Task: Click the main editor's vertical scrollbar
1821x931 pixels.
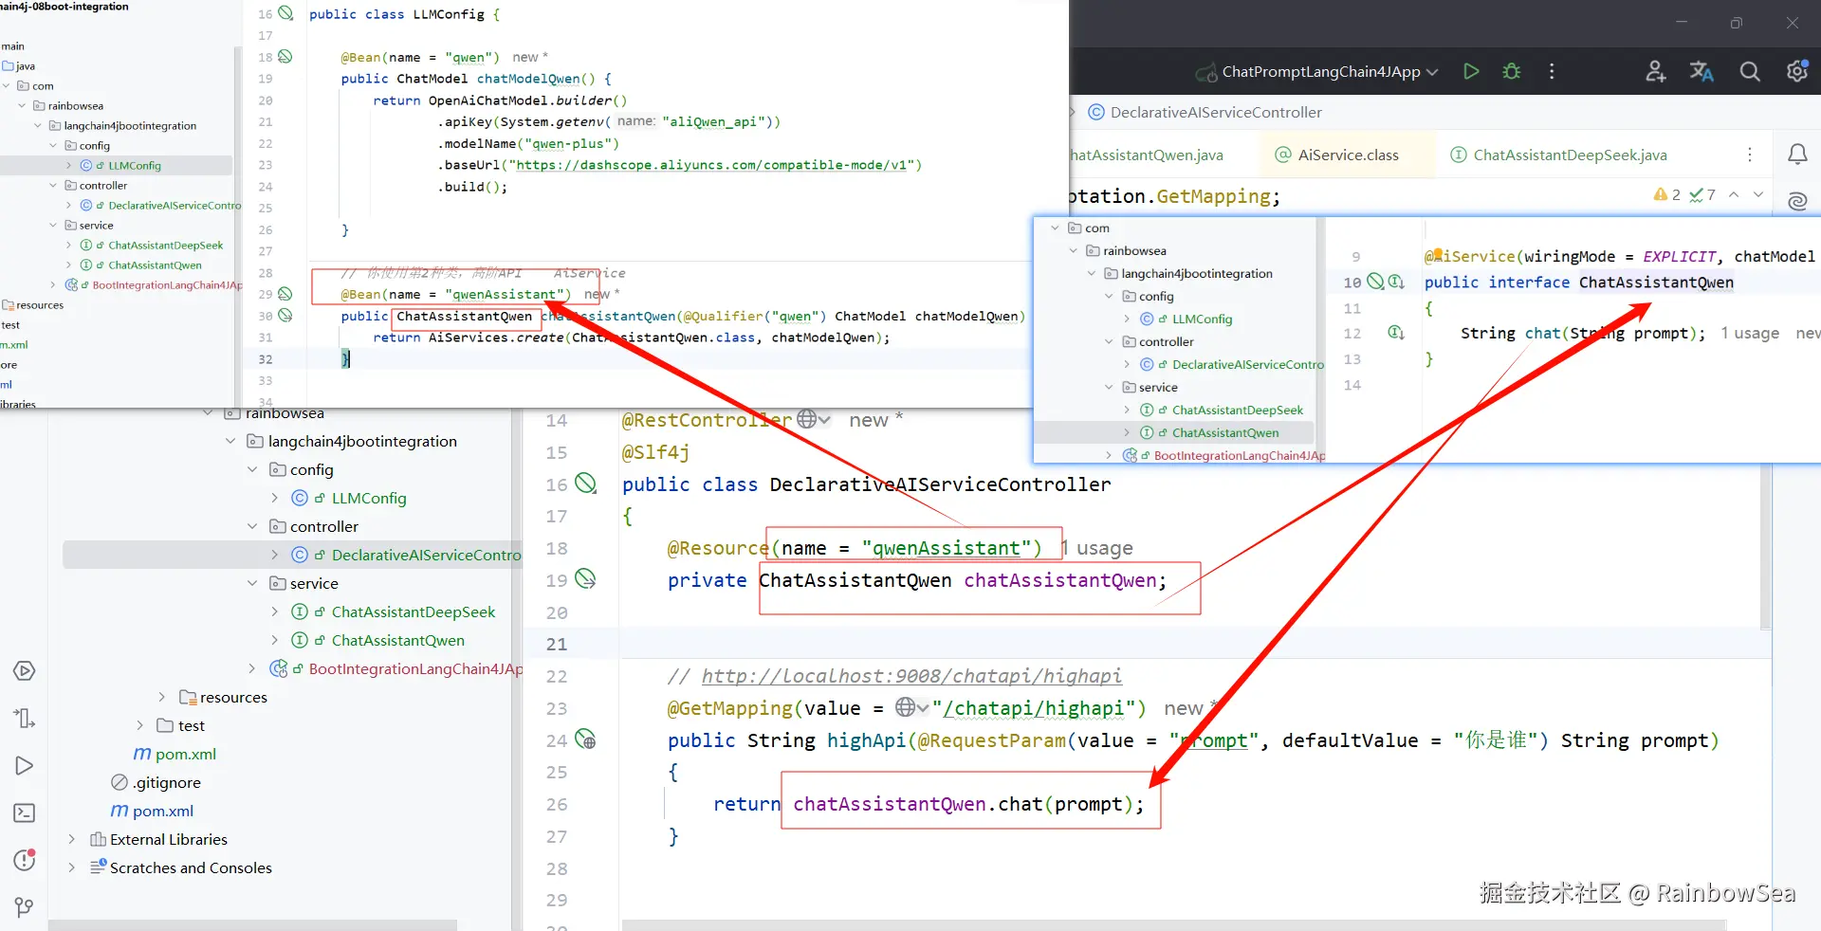Action: click(x=1765, y=545)
